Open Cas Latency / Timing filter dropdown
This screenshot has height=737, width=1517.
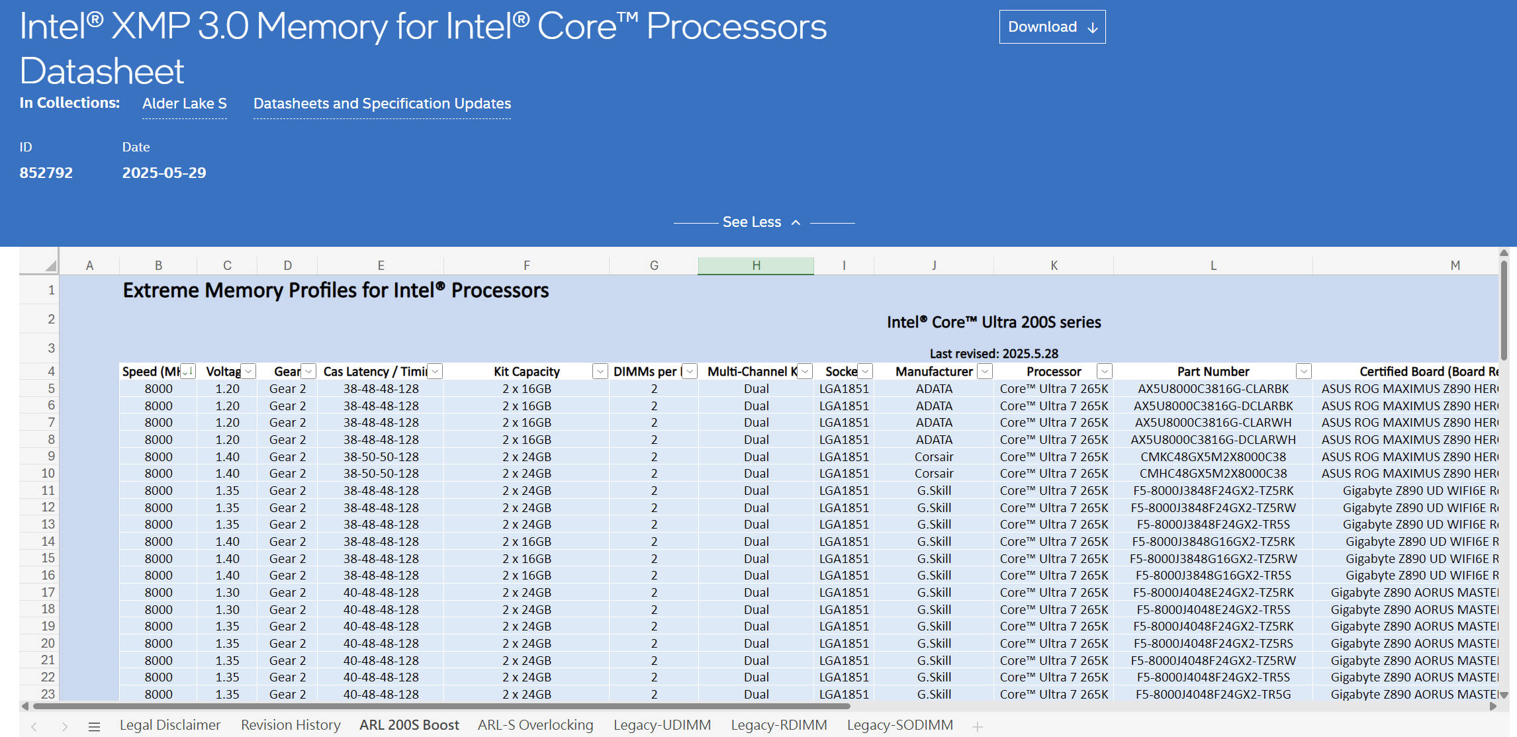point(435,371)
